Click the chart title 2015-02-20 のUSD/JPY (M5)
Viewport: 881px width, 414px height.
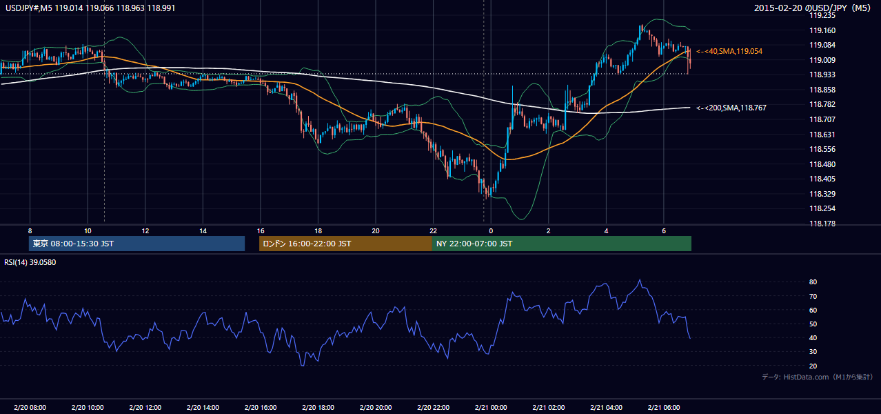[813, 8]
